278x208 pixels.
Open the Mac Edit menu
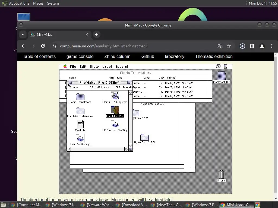[83, 67]
